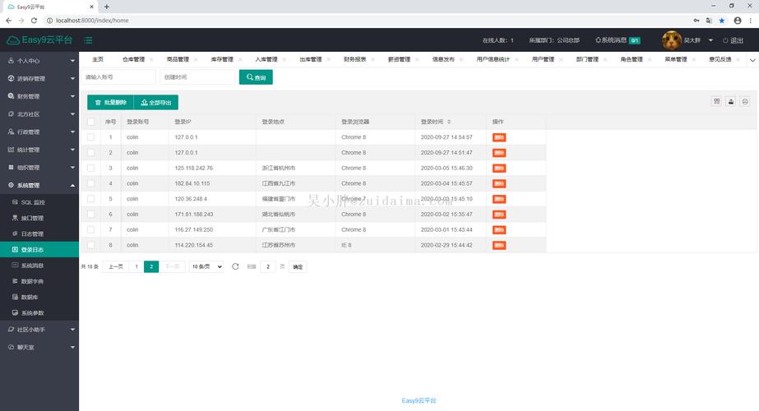
Task: Click the table print icon in toolbar
Action: point(745,101)
